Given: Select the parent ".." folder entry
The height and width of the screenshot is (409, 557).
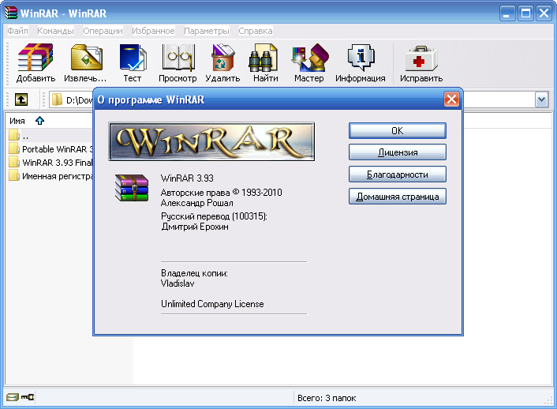Looking at the screenshot, I should tap(50, 135).
